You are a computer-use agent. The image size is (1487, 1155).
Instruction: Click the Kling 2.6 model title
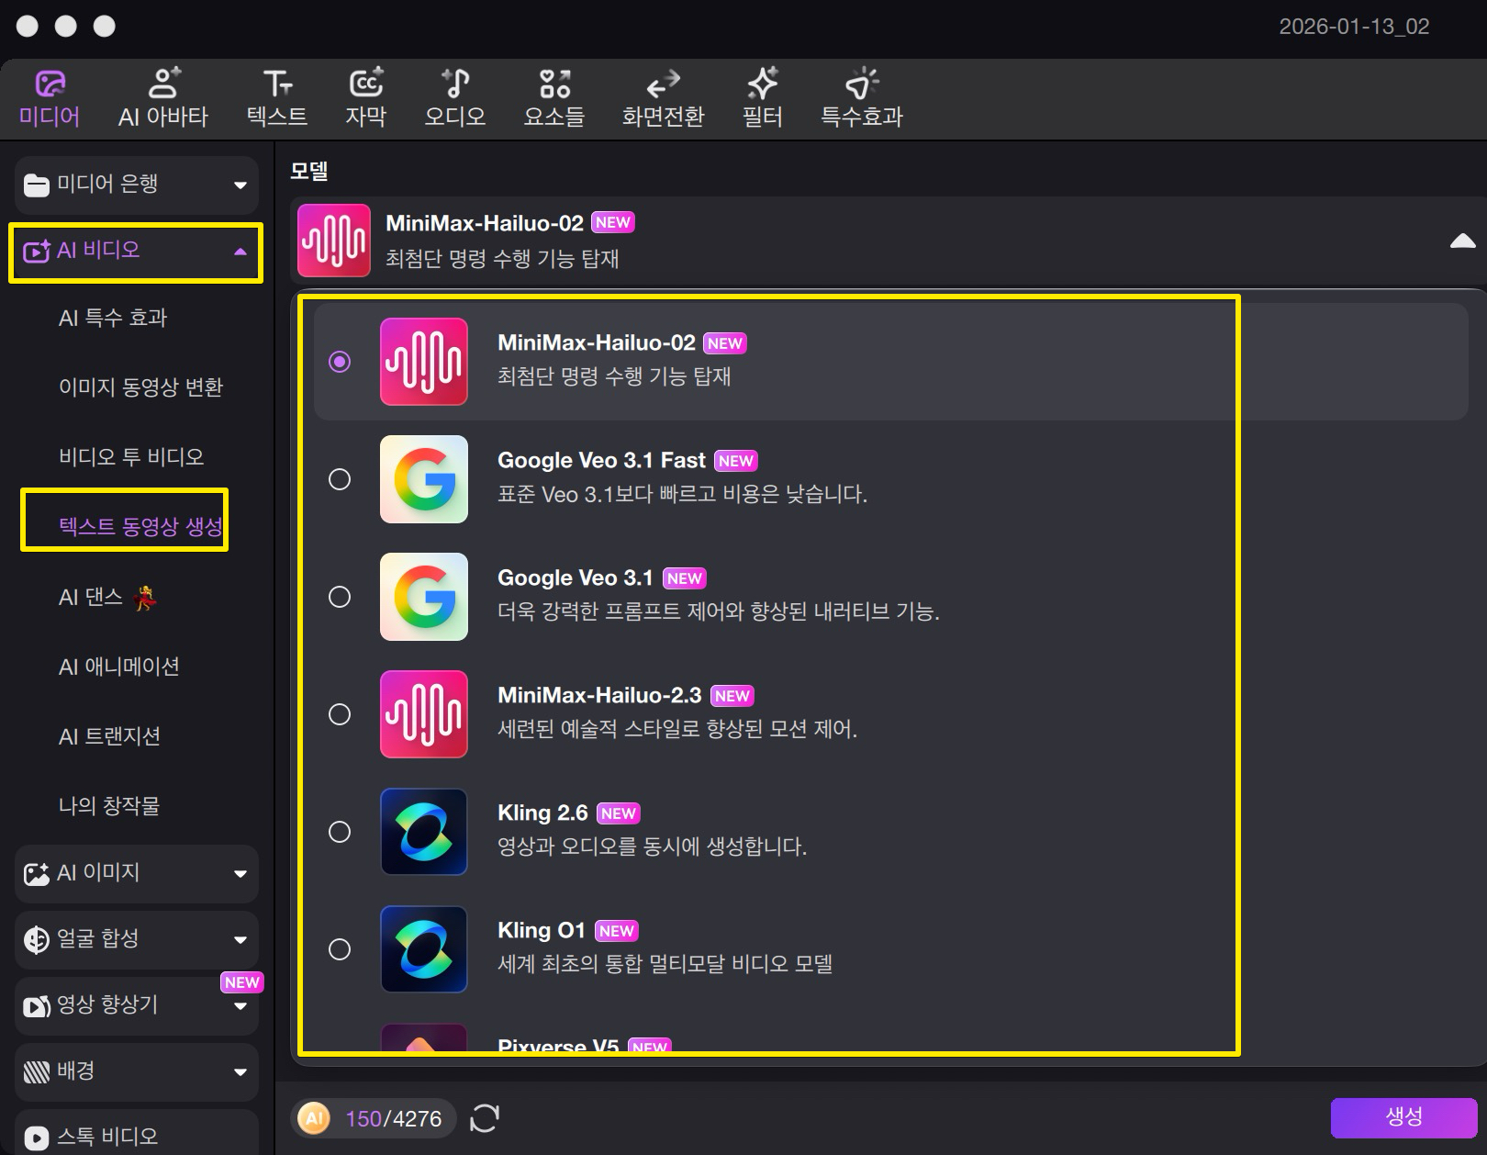click(x=542, y=813)
